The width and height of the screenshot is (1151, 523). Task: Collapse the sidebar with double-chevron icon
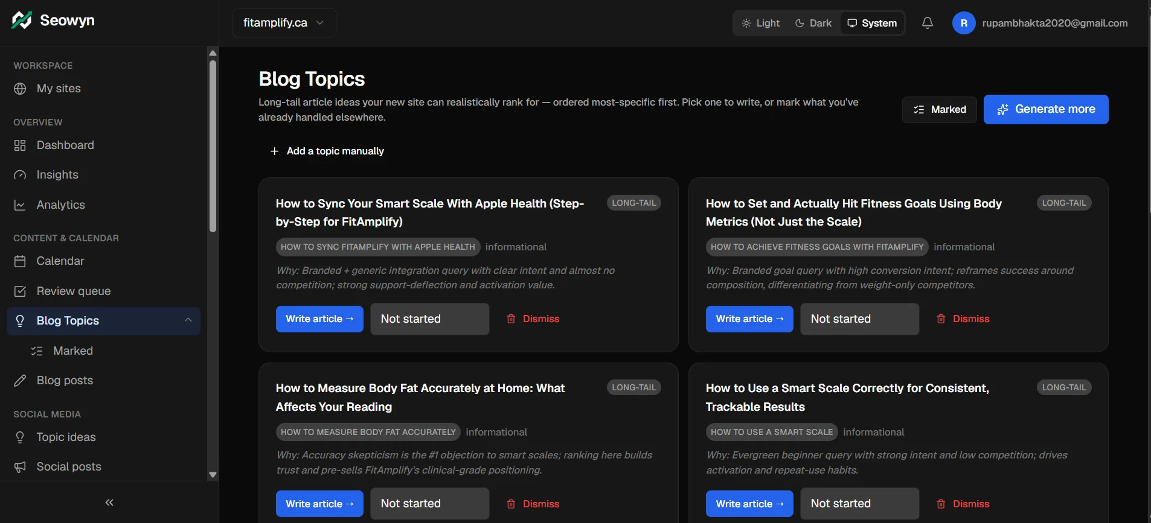pyautogui.click(x=109, y=502)
